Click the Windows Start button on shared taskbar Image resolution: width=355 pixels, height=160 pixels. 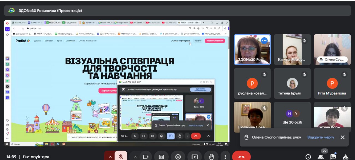6,144
